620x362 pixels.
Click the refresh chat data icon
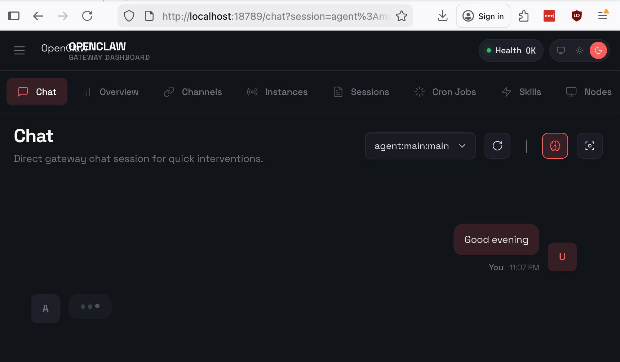[x=497, y=146]
